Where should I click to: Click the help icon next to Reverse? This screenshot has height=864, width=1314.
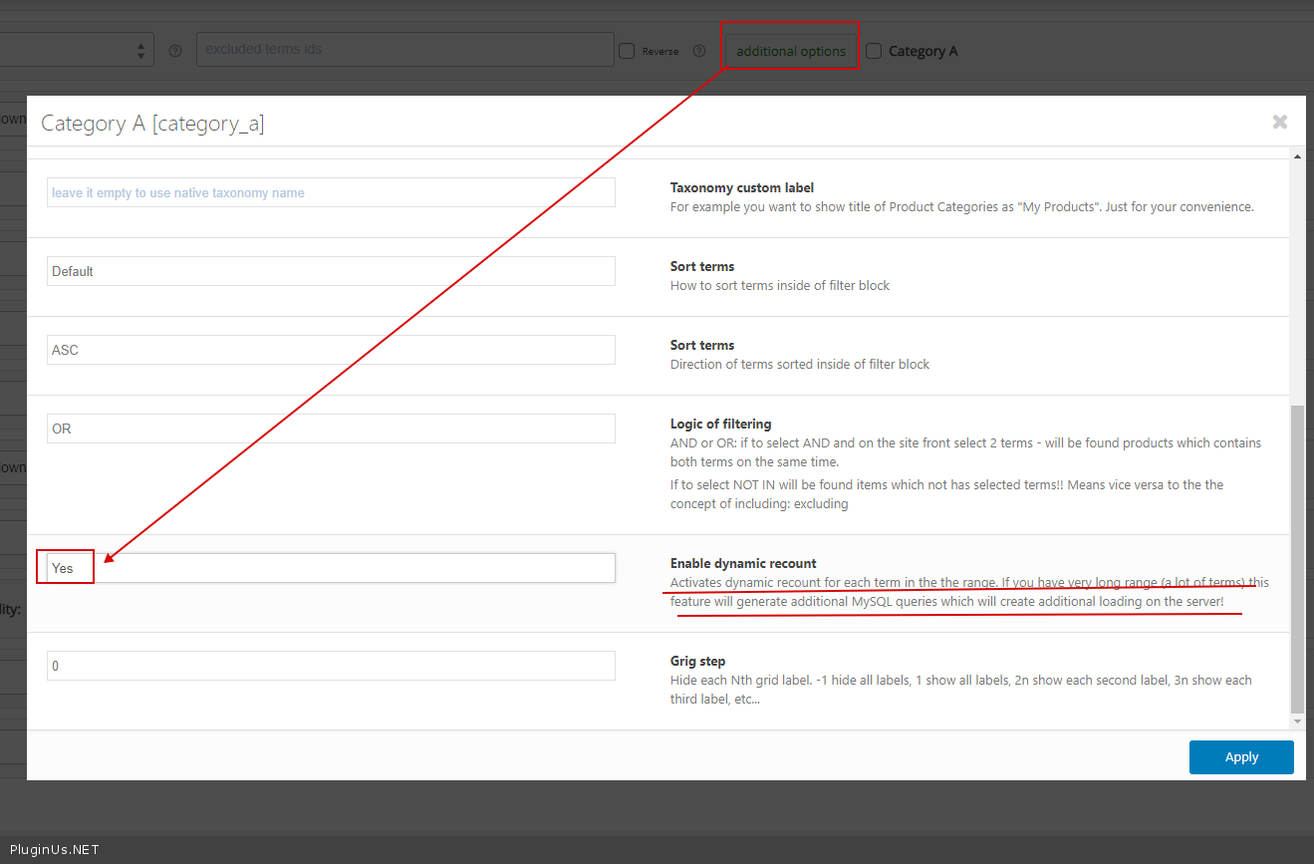pos(699,51)
